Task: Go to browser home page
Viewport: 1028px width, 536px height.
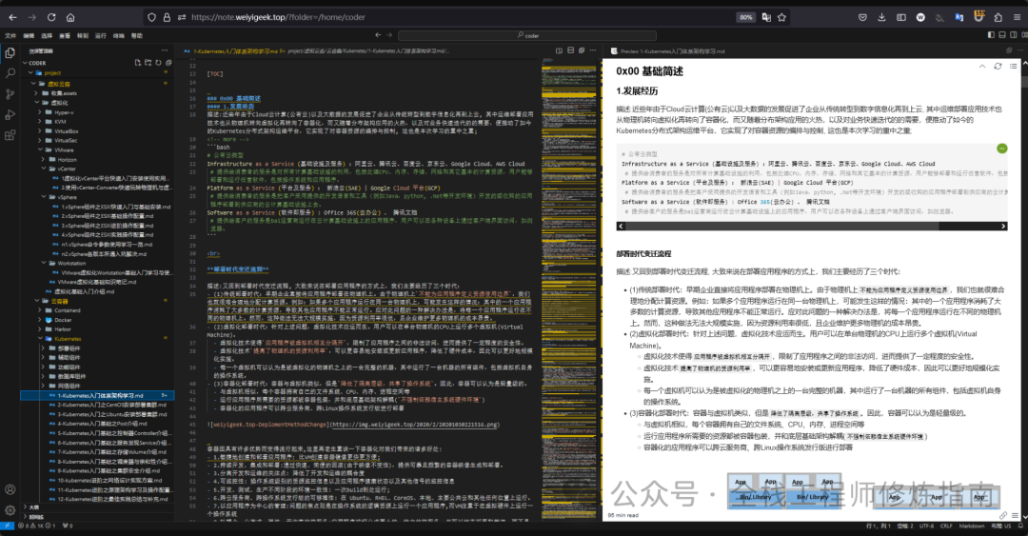Action: coord(70,18)
